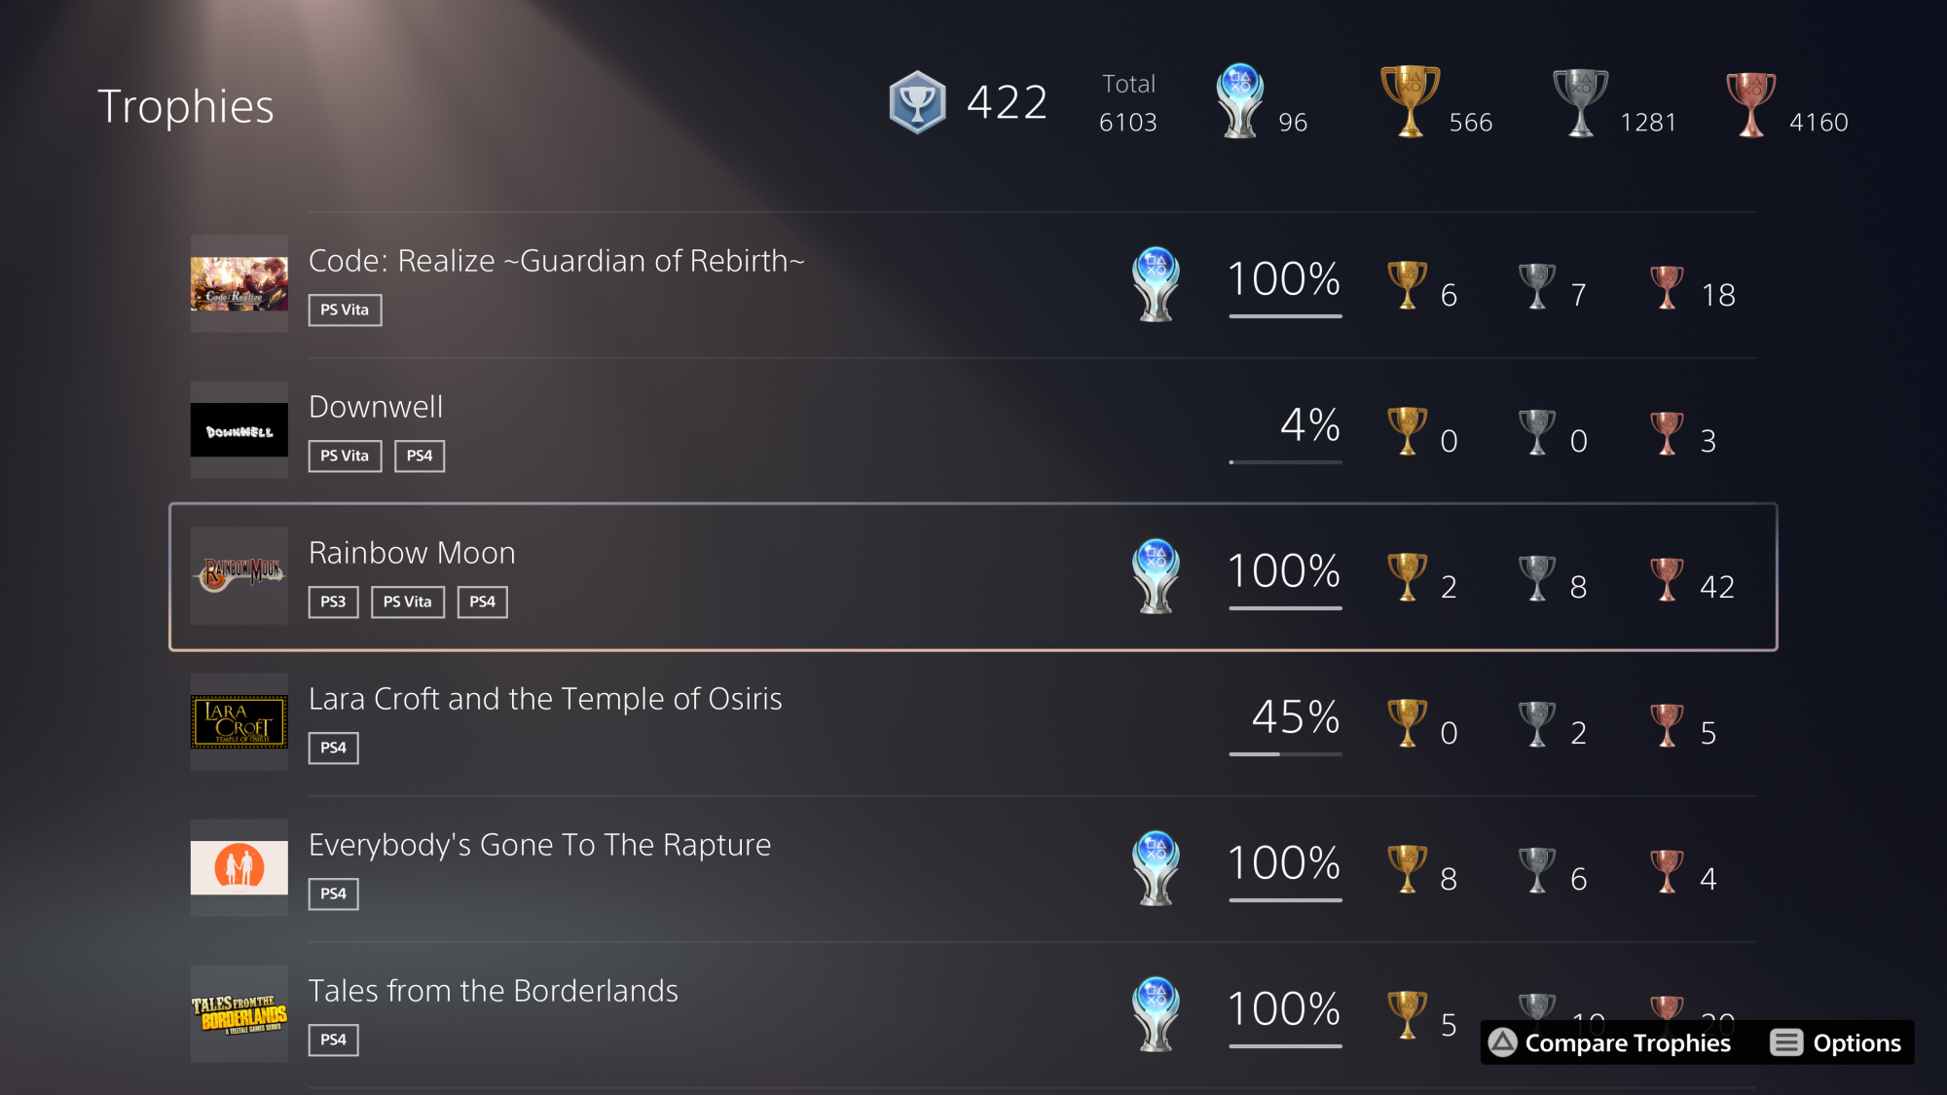Image resolution: width=1947 pixels, height=1095 pixels.
Task: Select the PS3 tag under Rainbow Moon
Action: pos(332,602)
